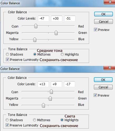115x131 pixels.
Task: Click the color level field showing +13
Action: click(x=43, y=84)
